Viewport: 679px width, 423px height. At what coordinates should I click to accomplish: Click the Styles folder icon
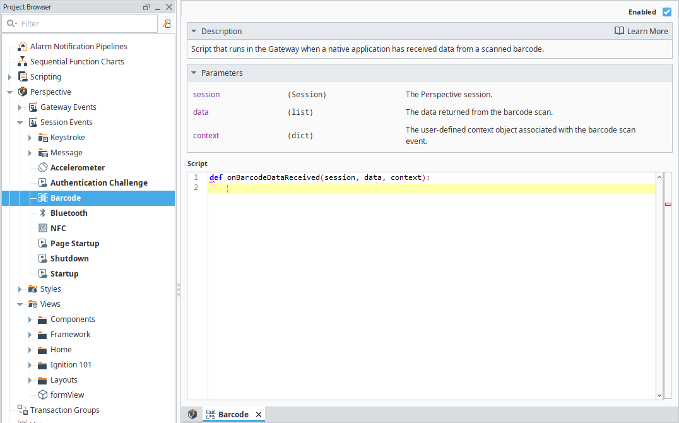tap(33, 289)
